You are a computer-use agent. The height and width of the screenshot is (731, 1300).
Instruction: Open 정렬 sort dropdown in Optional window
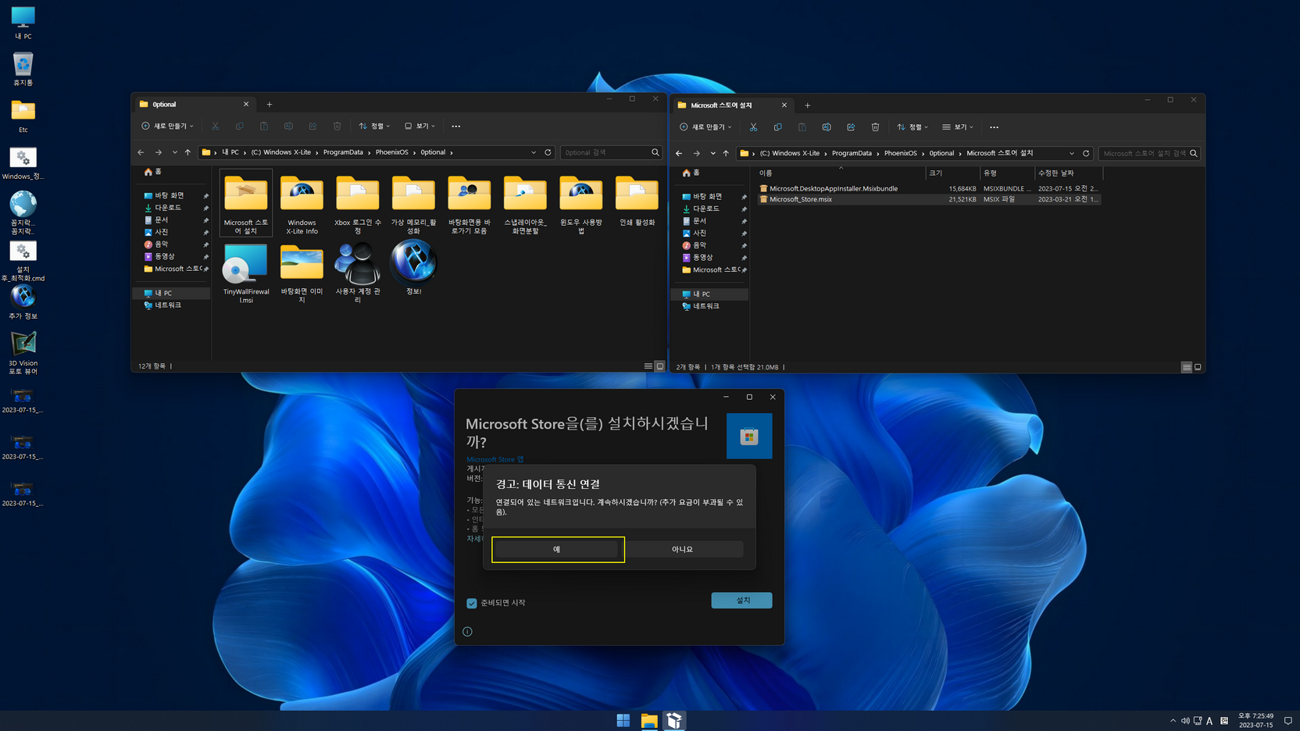374,126
